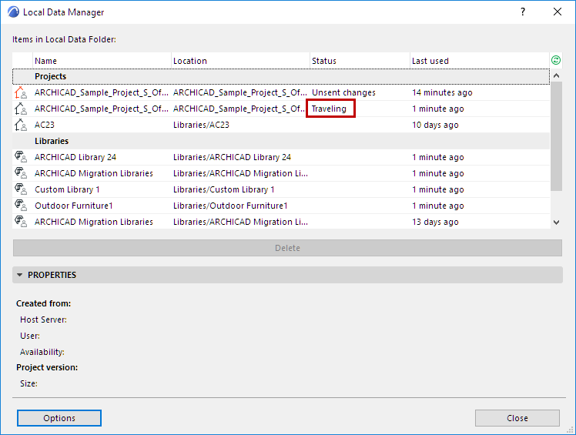Select Custom Library 1 name
Screen dimensions: 576x435
(67, 189)
